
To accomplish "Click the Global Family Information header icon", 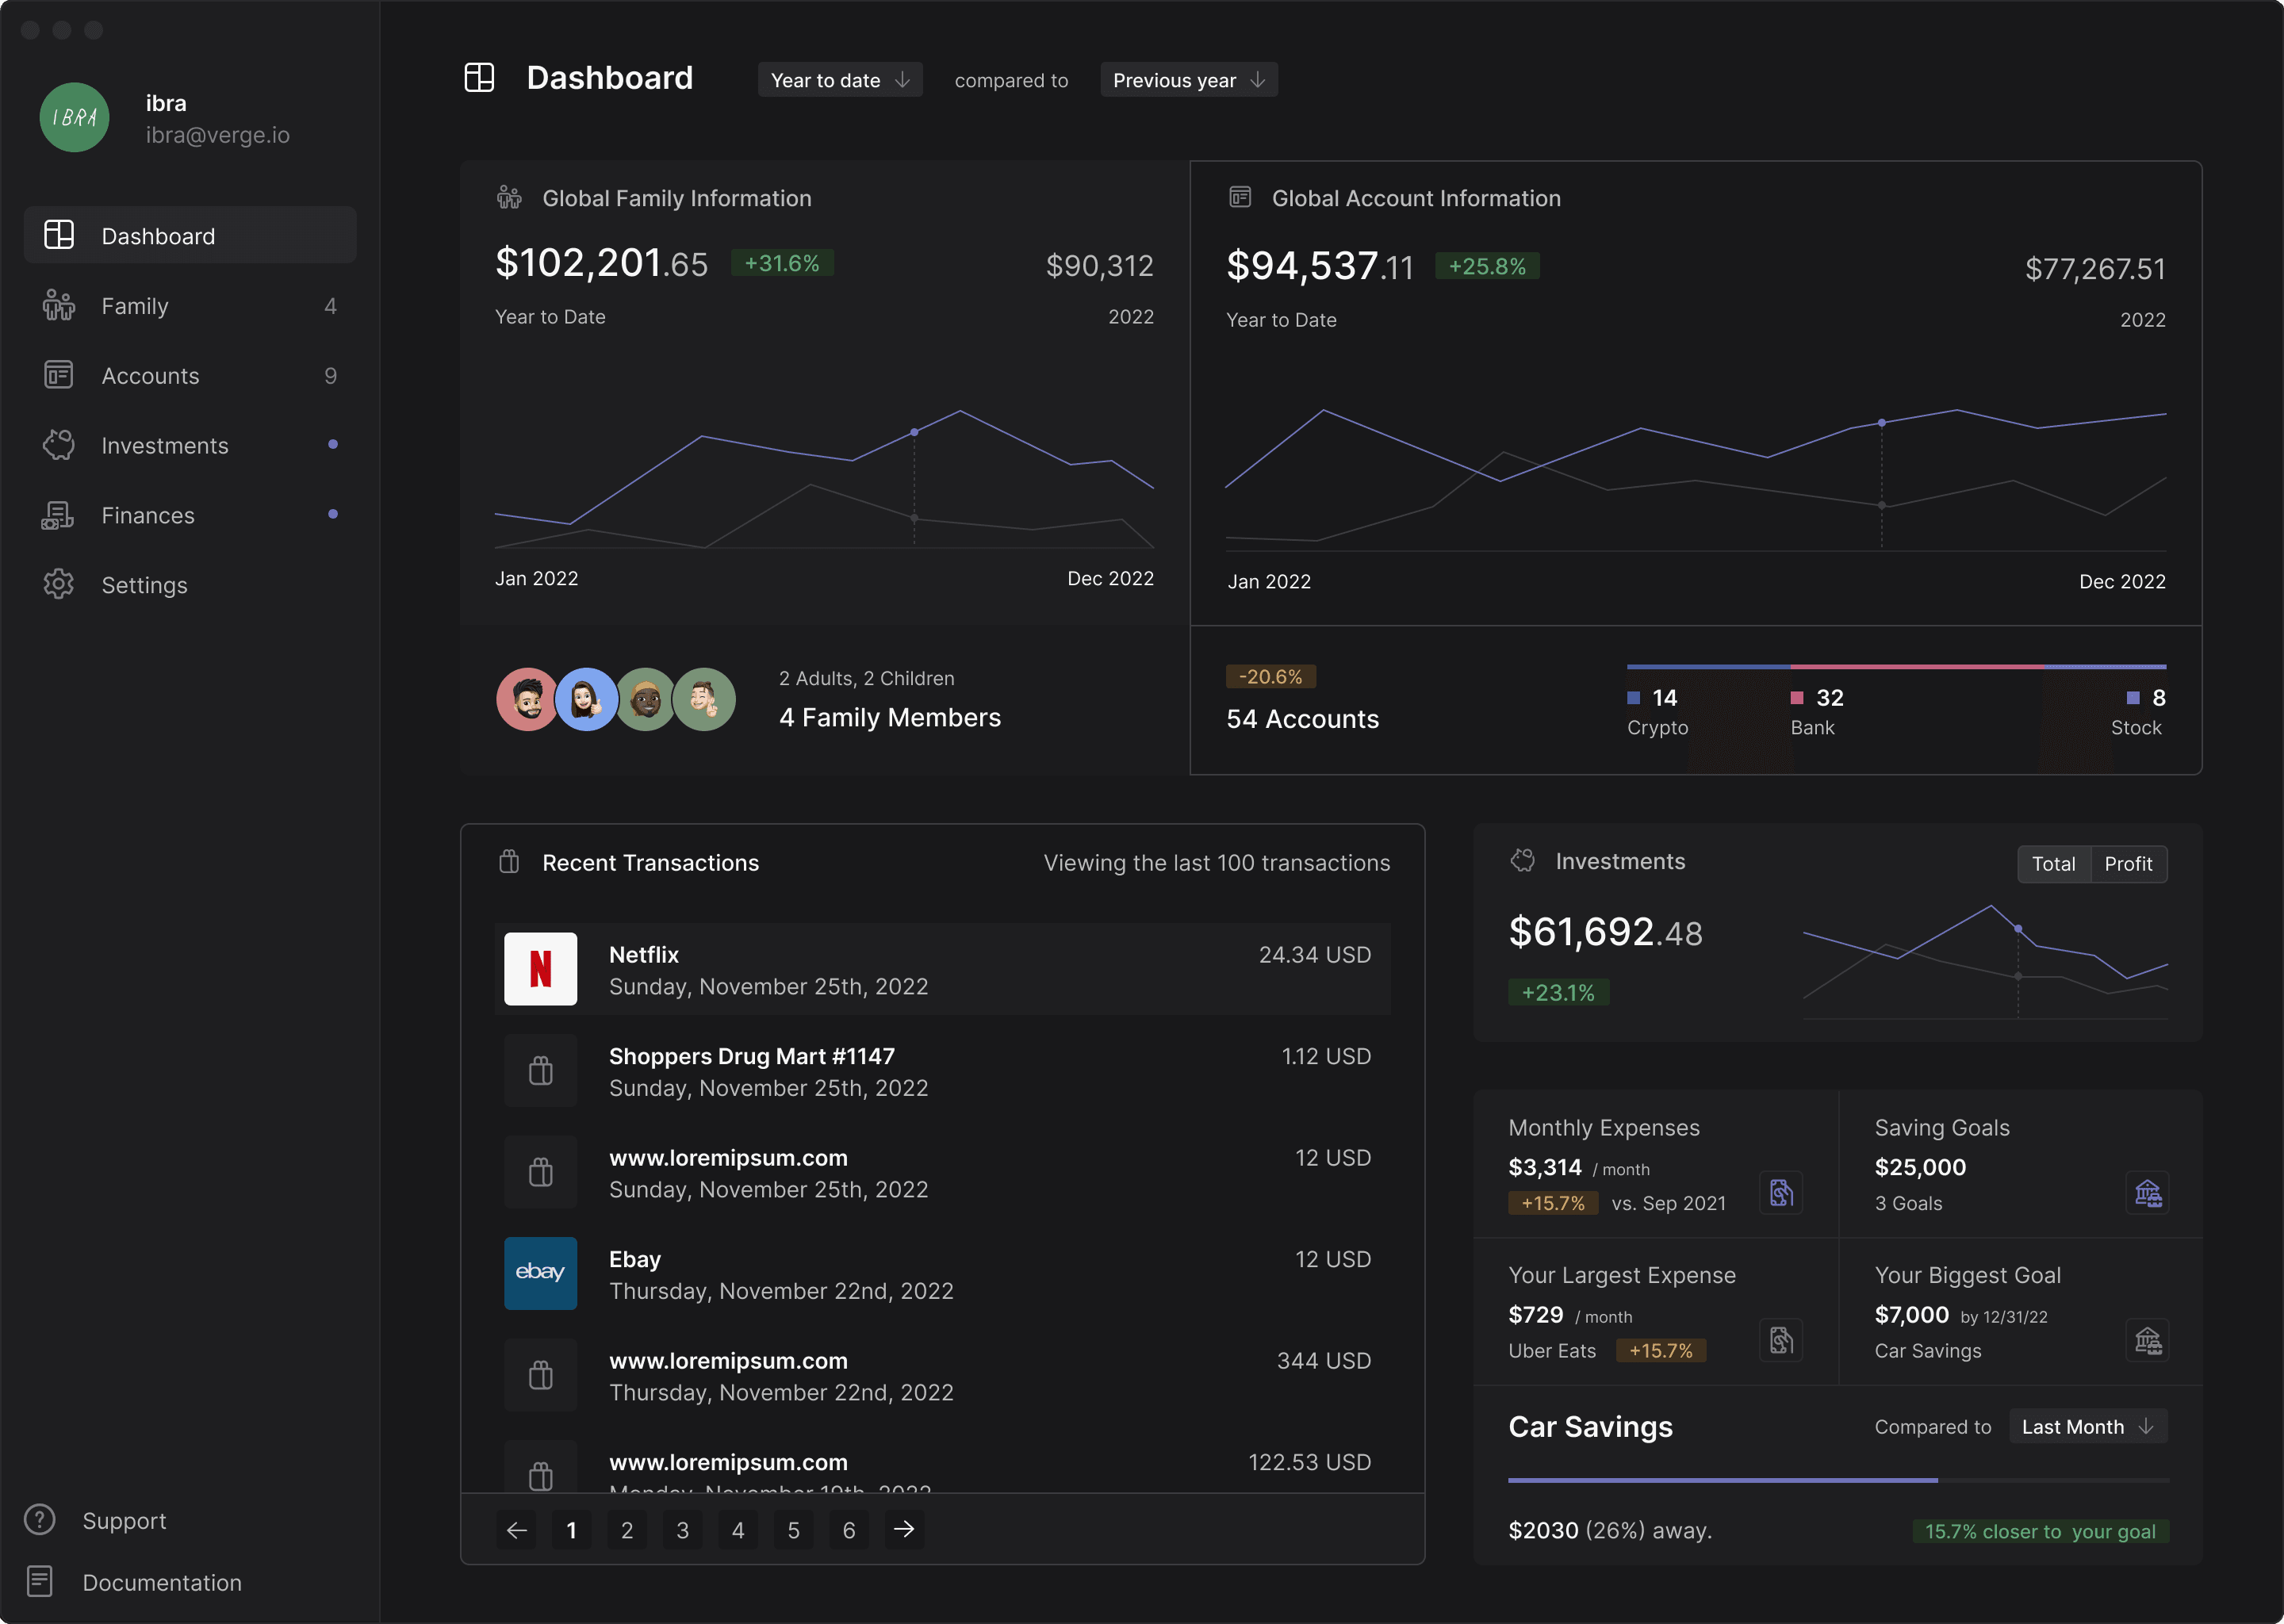I will coord(509,198).
